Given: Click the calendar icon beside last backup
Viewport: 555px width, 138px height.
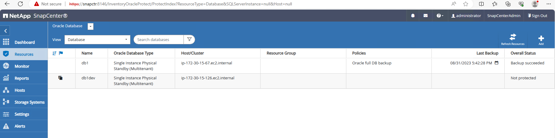Looking at the screenshot, I should coord(497,63).
